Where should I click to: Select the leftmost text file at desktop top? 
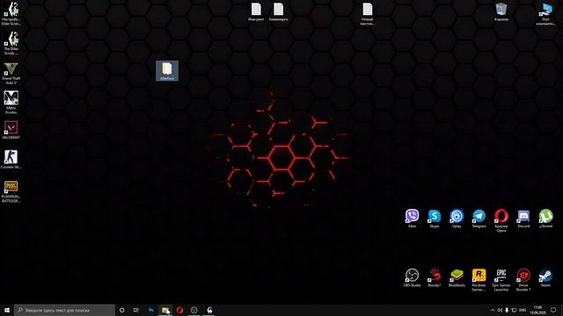[x=256, y=11]
